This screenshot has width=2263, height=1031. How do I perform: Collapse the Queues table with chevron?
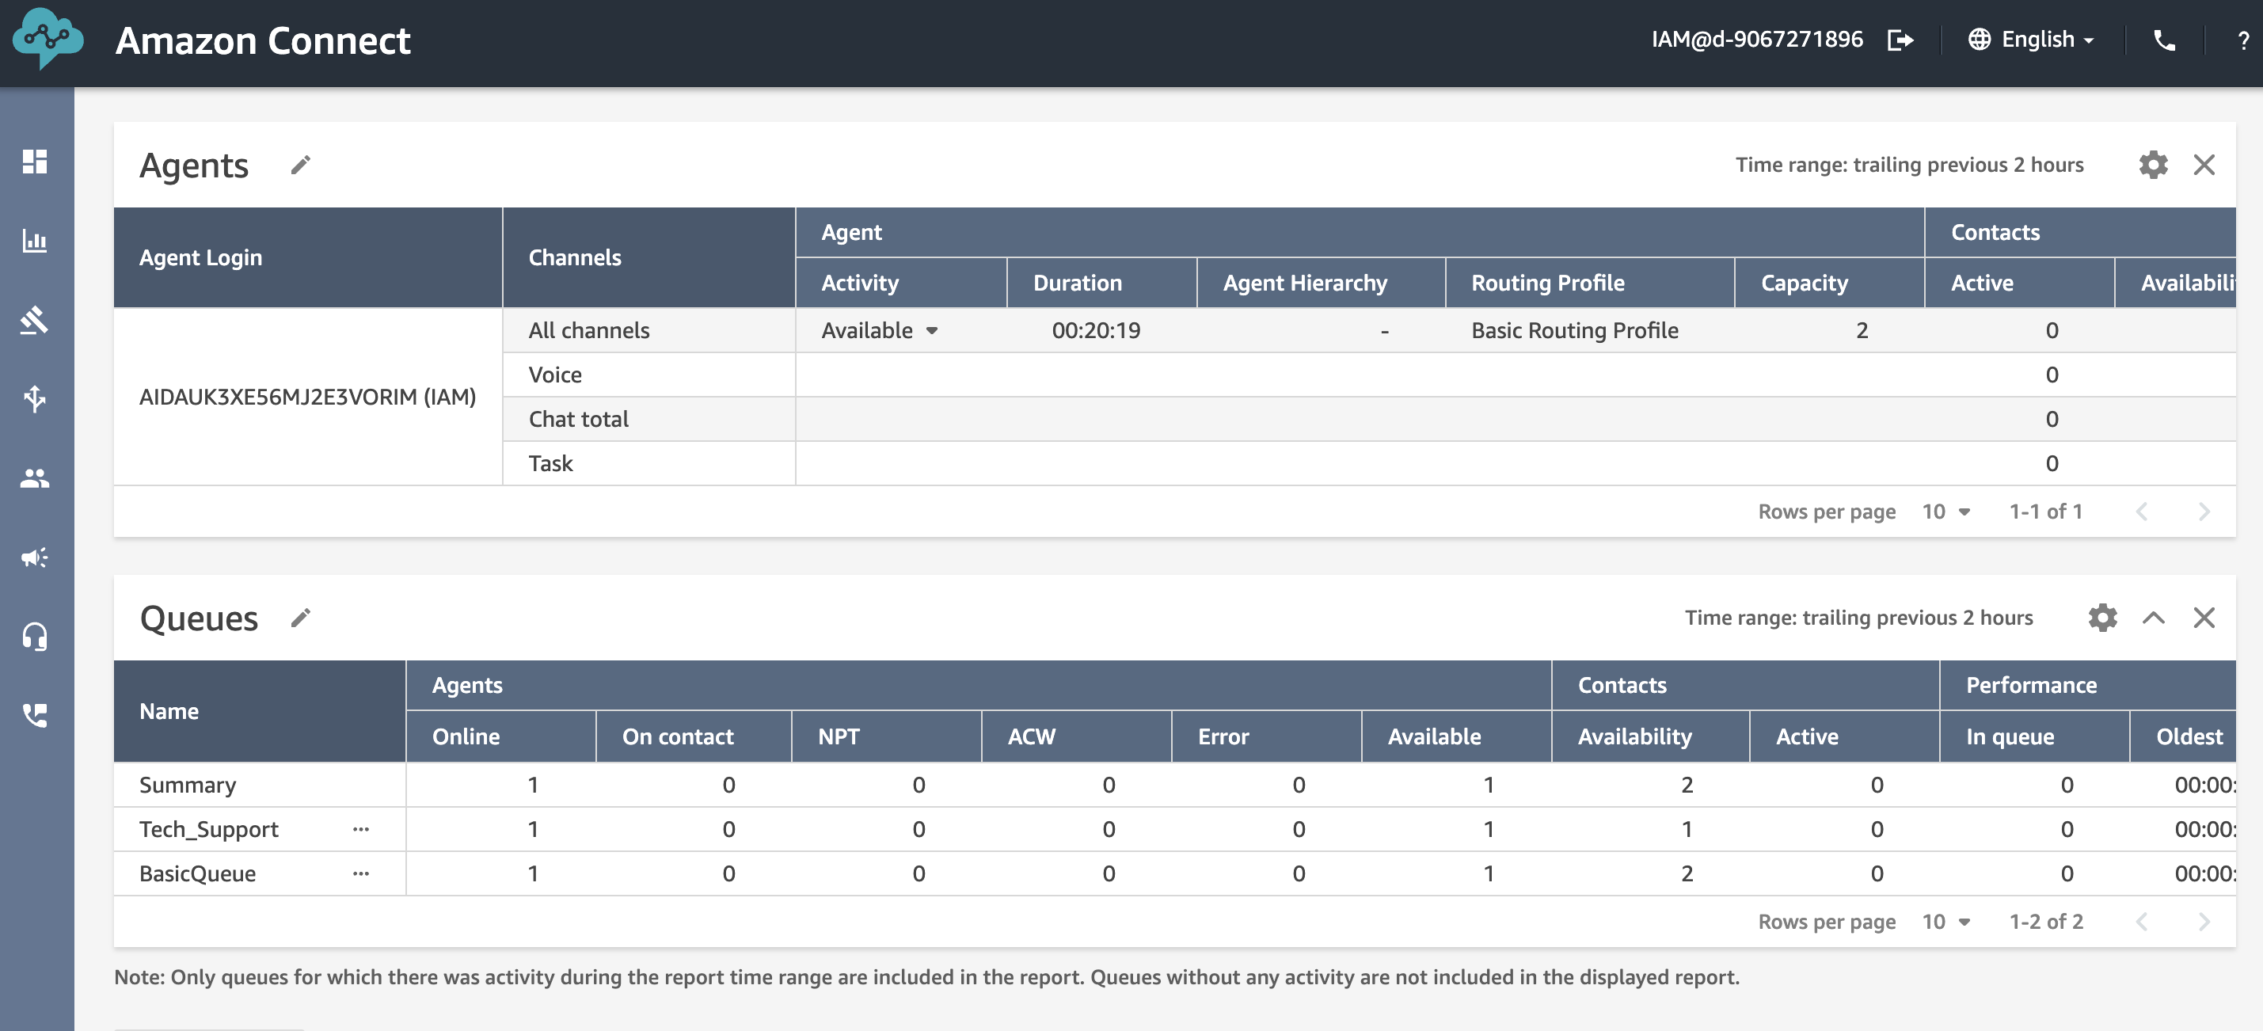pyautogui.click(x=2153, y=618)
